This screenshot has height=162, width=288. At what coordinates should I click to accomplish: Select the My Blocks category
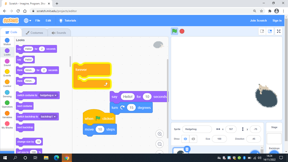(x=7, y=125)
